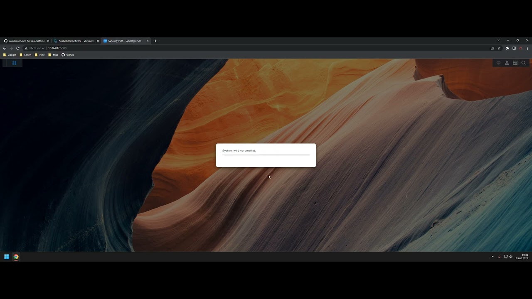Viewport: 532px width, 299px height.
Task: Switch to AuxXxilium/arc GitHub tab
Action: [x=26, y=41]
